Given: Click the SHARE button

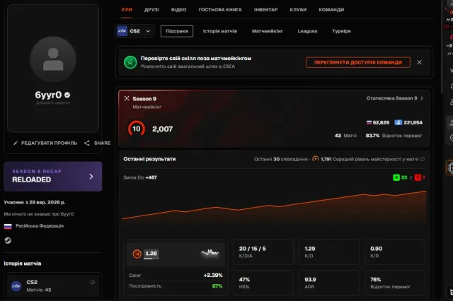Looking at the screenshot, I should [x=98, y=143].
